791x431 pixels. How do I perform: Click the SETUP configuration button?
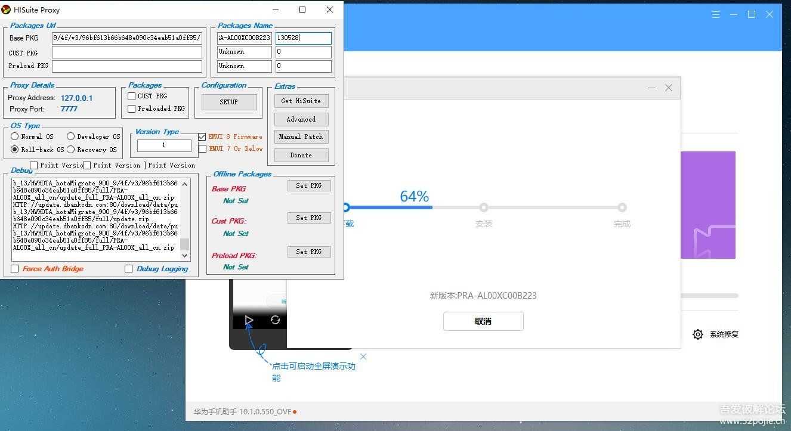[229, 102]
